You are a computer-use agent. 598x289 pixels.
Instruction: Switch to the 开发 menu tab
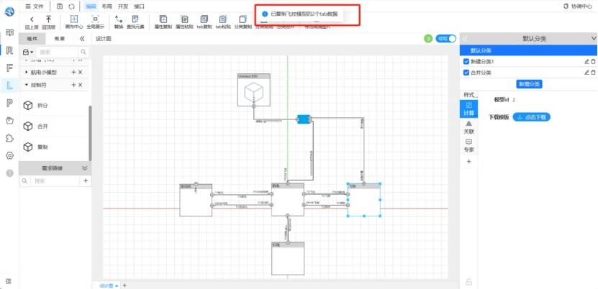[123, 6]
